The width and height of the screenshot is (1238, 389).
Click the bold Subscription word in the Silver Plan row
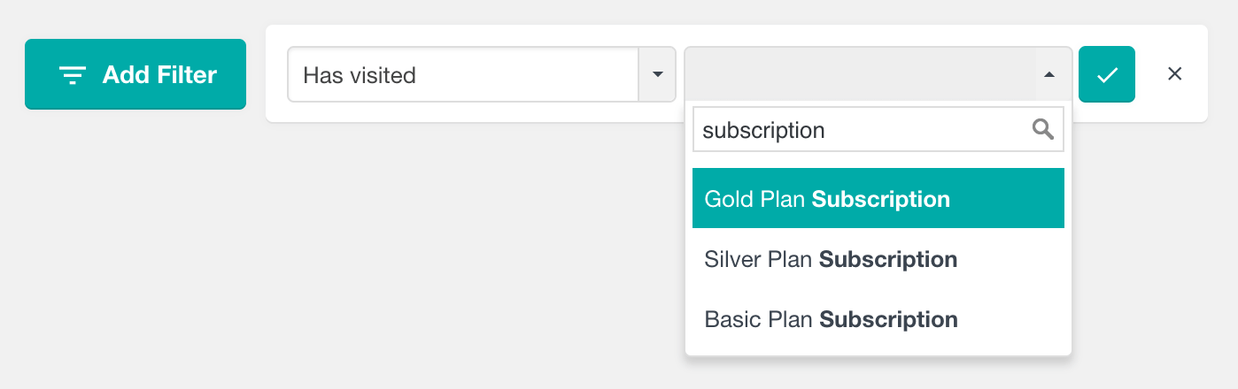(x=888, y=260)
